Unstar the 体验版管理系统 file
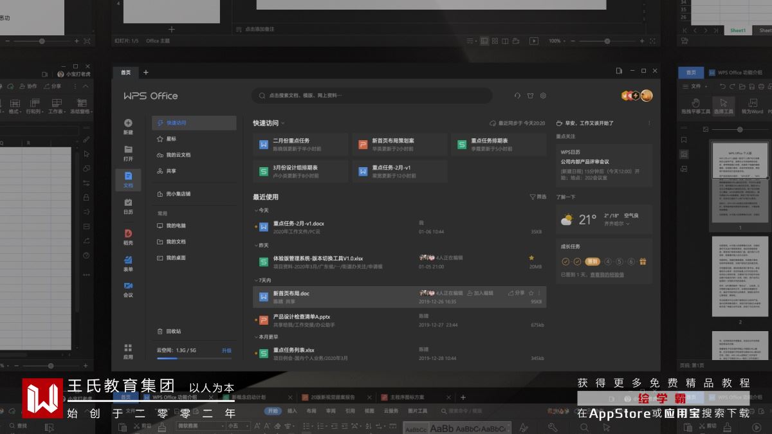Screen dimensions: 772x434 click(531, 257)
